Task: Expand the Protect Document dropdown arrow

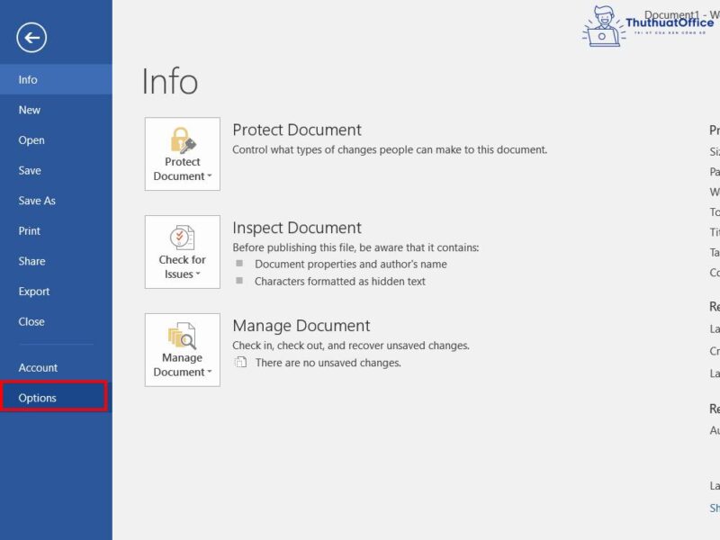Action: click(x=210, y=177)
